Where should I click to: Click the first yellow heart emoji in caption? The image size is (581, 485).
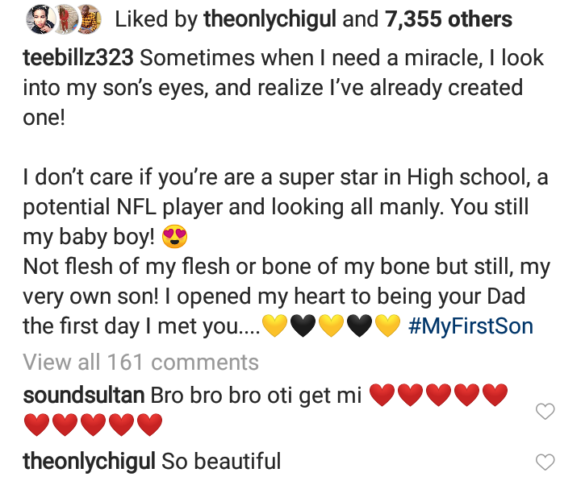(x=276, y=326)
